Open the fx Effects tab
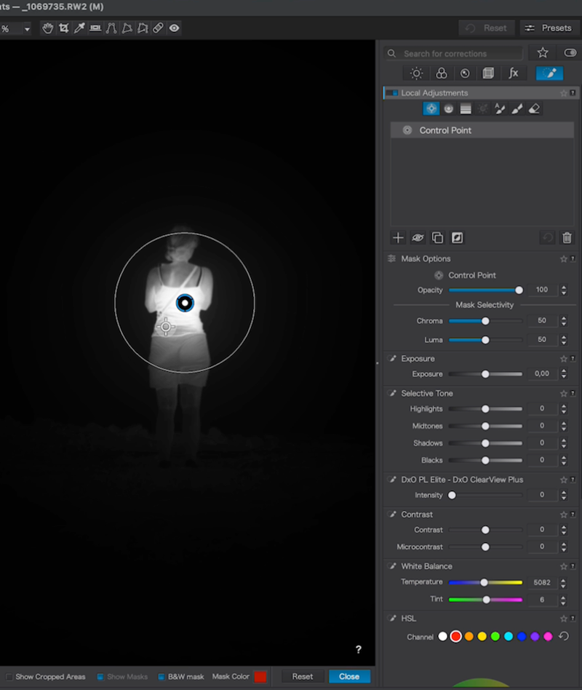Screen dimensions: 582x690 point(514,73)
